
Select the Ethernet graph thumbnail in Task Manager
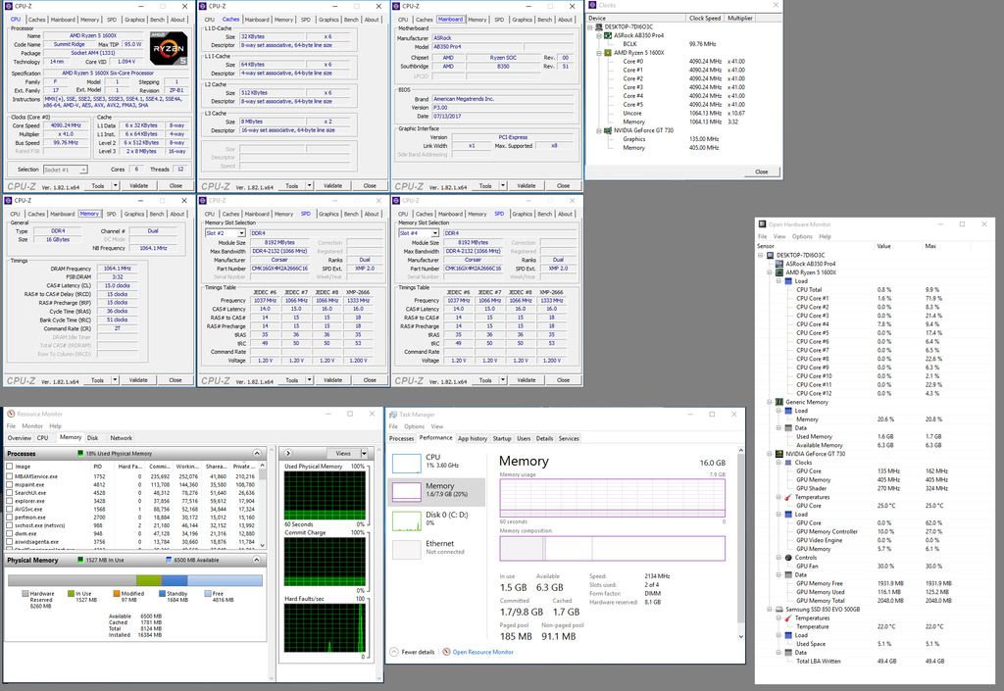407,550
